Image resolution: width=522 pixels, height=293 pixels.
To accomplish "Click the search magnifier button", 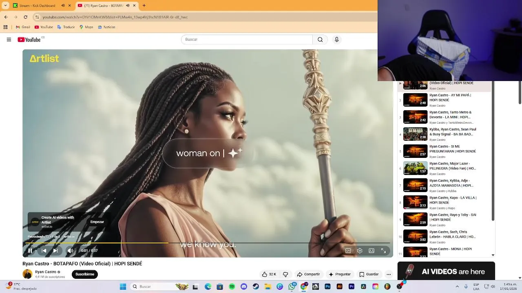I will tap(320, 39).
